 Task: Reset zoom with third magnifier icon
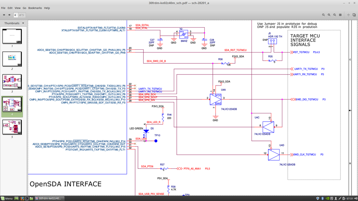(334, 15)
